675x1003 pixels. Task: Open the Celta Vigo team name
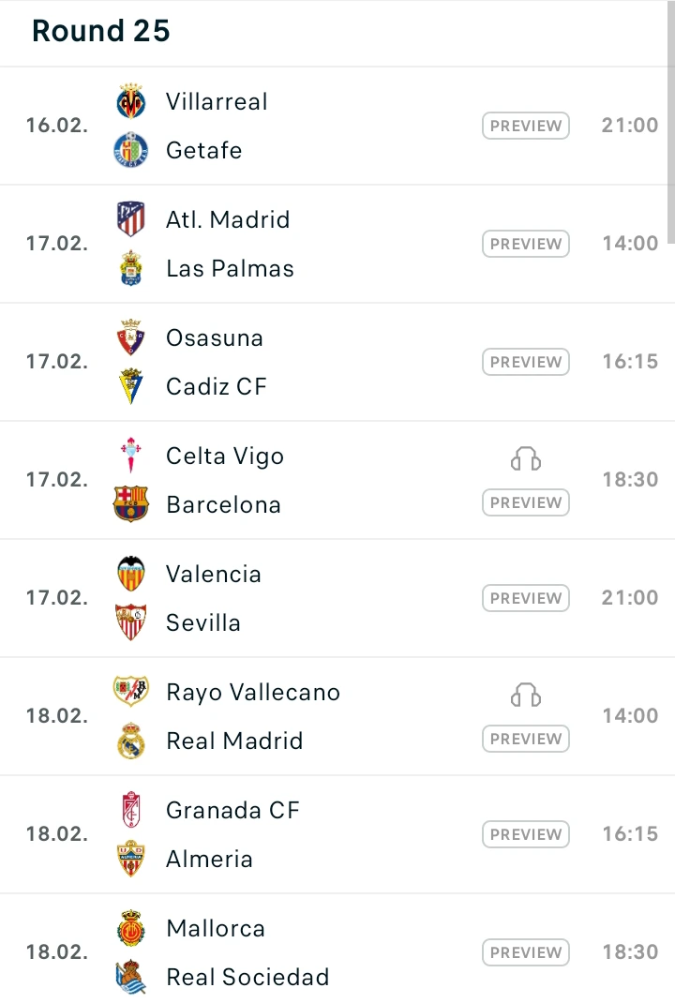coord(225,457)
